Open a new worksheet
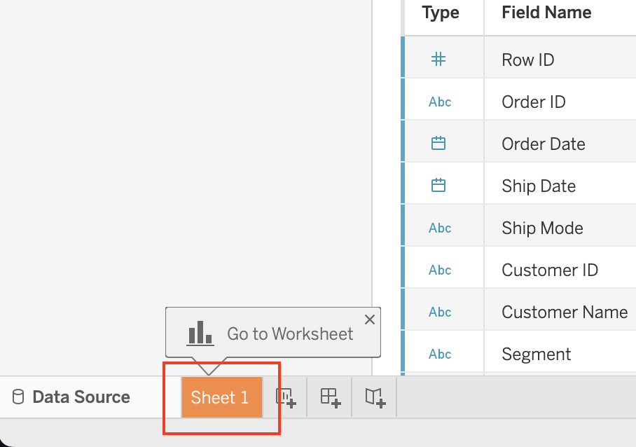The width and height of the screenshot is (636, 447). coord(286,397)
